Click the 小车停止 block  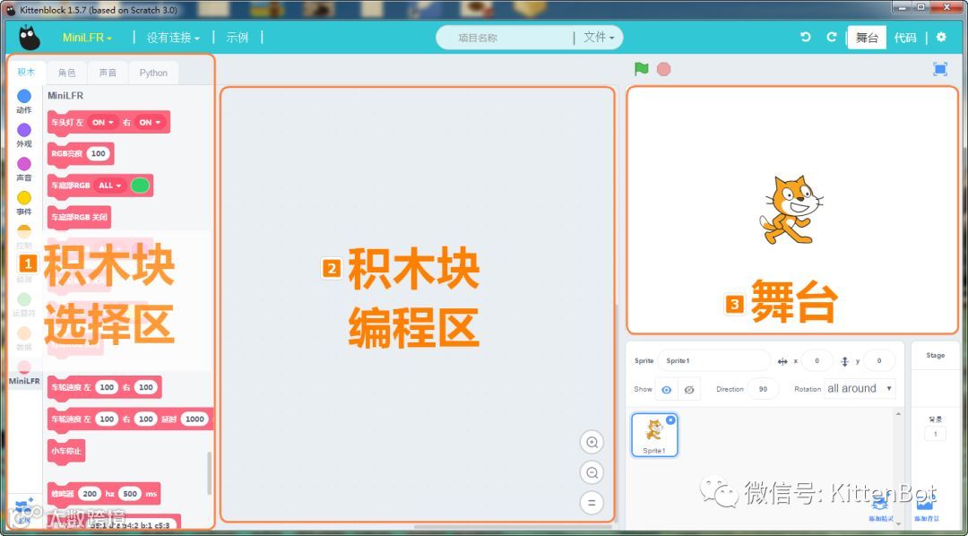pyautogui.click(x=66, y=451)
